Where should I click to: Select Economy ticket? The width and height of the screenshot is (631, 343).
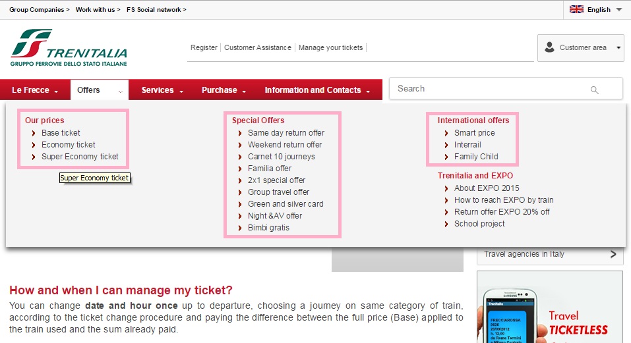(x=69, y=145)
